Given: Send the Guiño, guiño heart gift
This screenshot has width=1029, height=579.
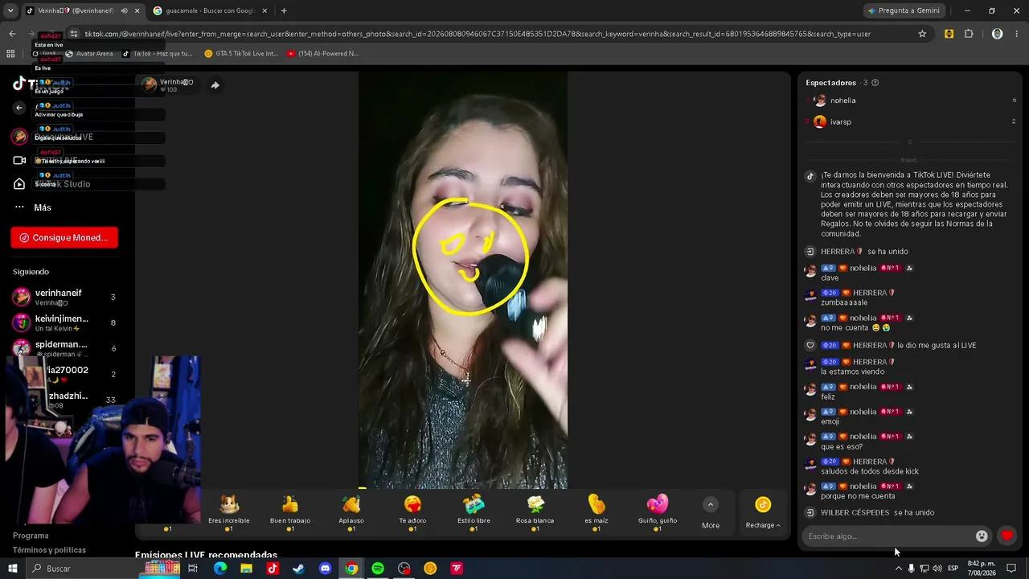Looking at the screenshot, I should 658,511.
